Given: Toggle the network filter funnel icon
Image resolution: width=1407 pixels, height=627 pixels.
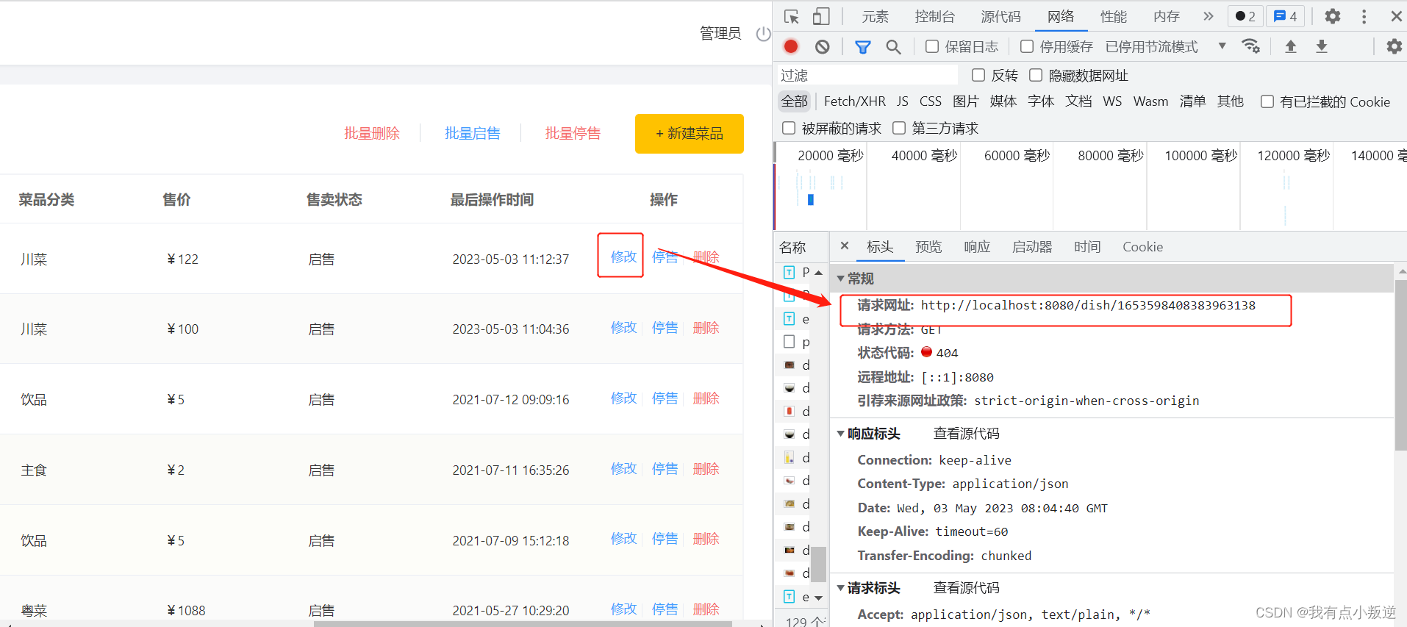Looking at the screenshot, I should pyautogui.click(x=863, y=47).
